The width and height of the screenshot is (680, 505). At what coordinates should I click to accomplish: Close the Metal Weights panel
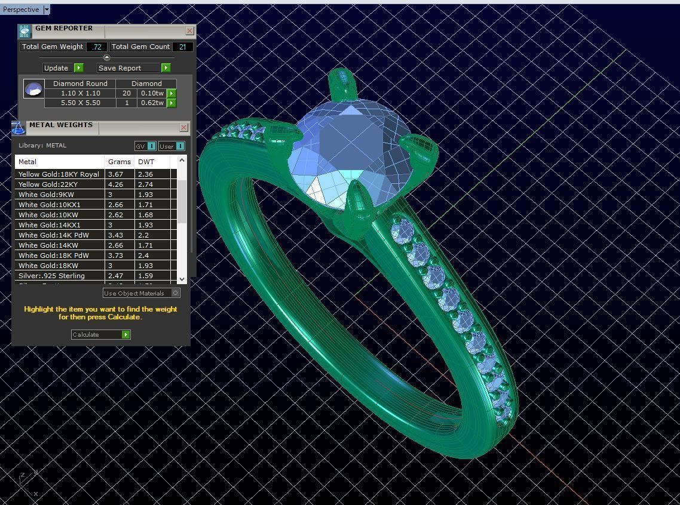183,127
